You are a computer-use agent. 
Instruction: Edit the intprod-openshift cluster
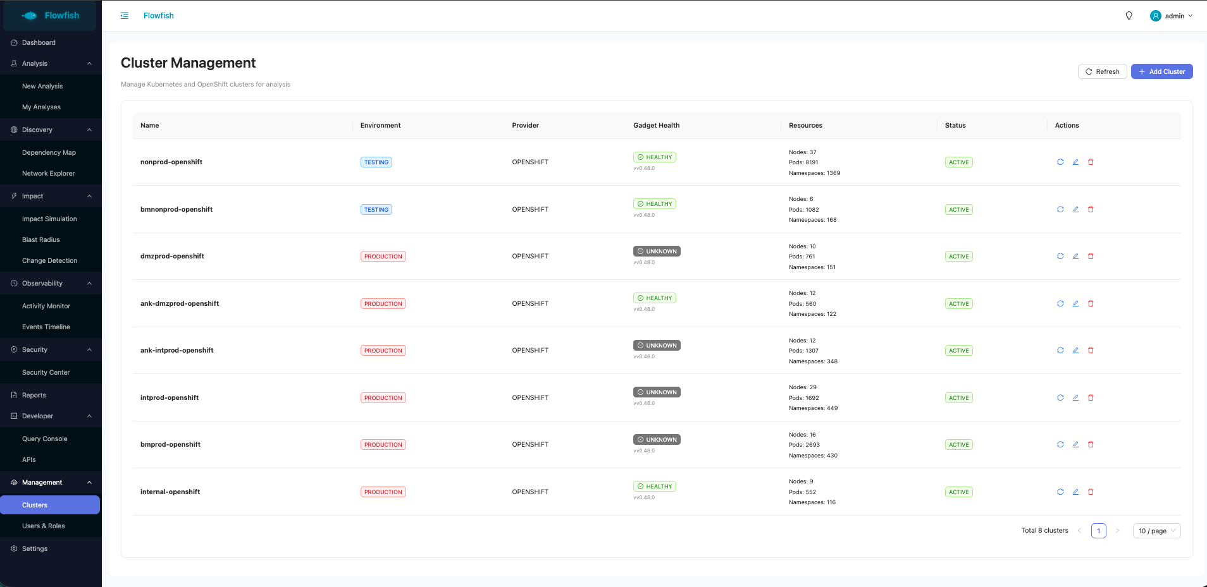pyautogui.click(x=1075, y=397)
